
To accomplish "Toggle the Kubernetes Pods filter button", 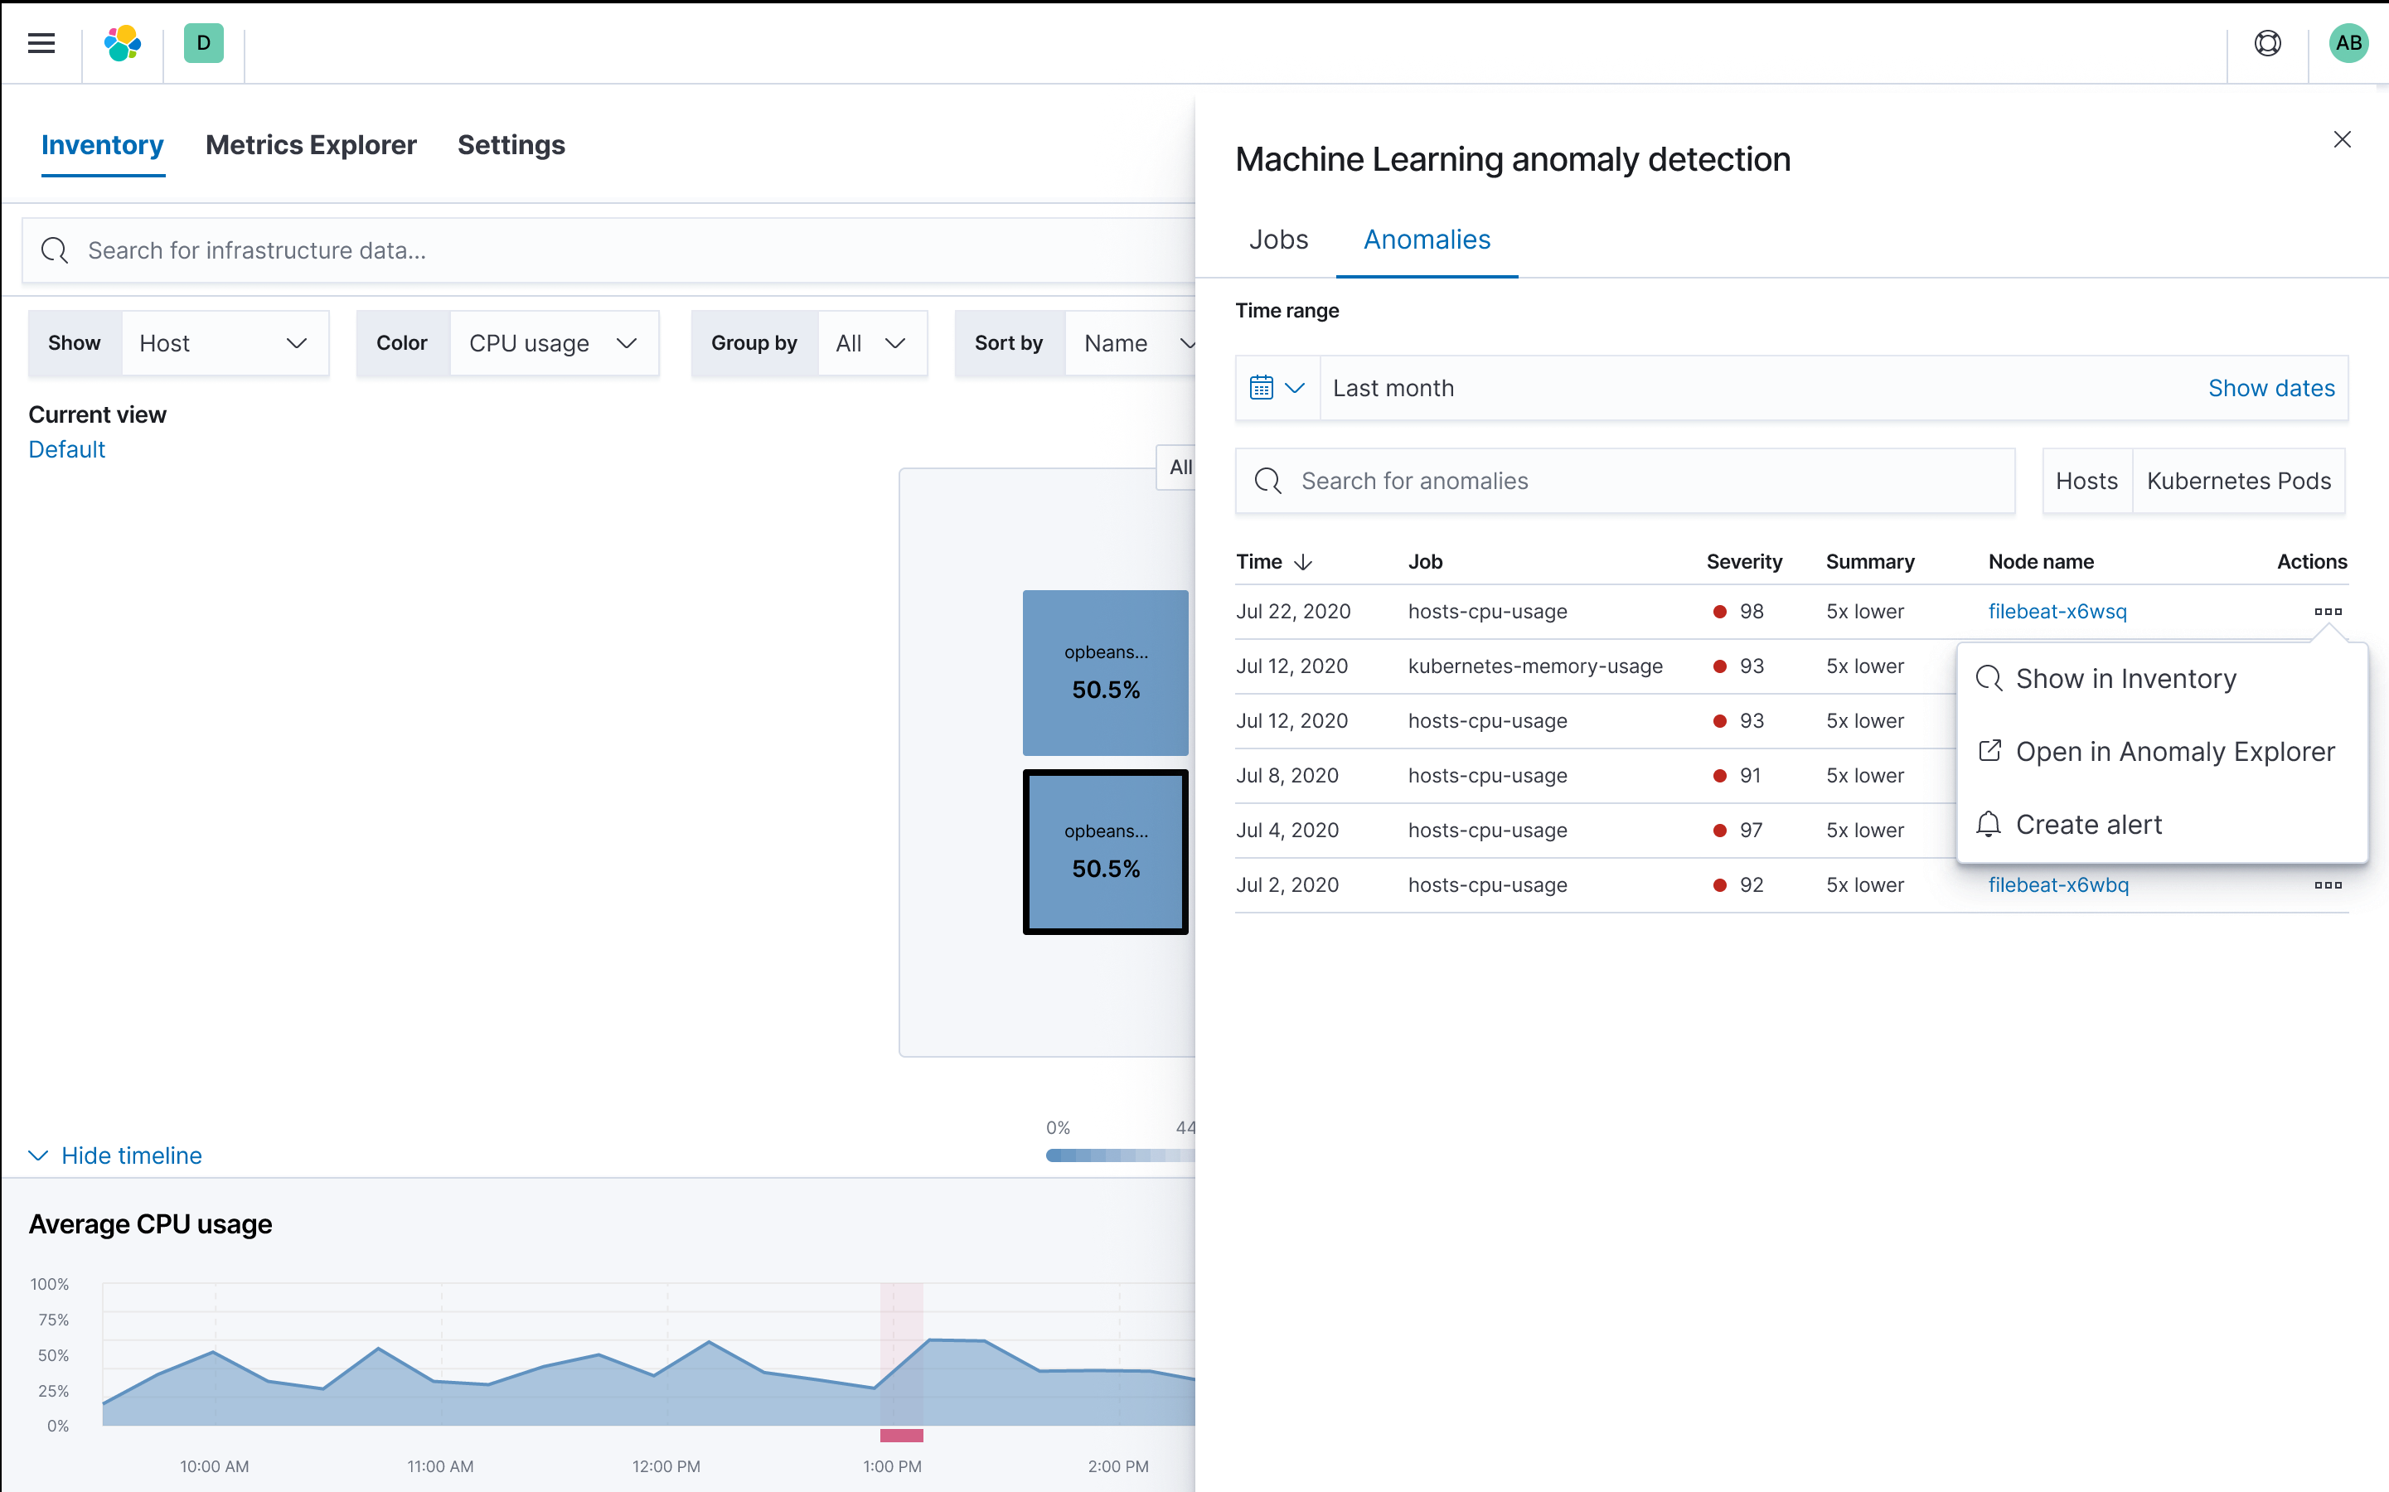I will pos(2238,481).
